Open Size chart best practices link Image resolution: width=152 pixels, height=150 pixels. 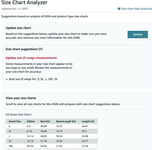[x=136, y=9]
